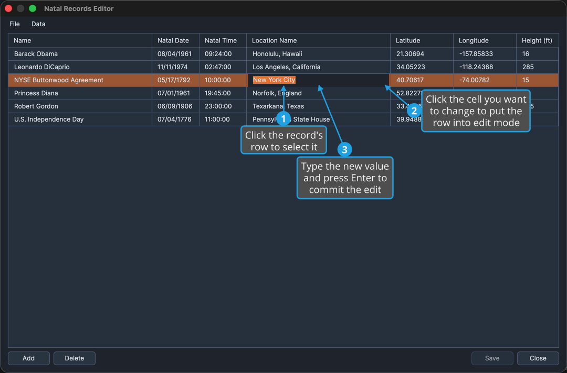Click natal time 19:45:00

(x=223, y=93)
